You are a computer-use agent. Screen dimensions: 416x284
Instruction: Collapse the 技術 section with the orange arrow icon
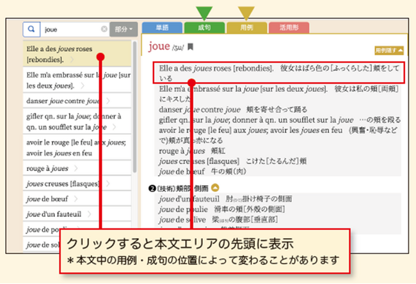[215, 188]
